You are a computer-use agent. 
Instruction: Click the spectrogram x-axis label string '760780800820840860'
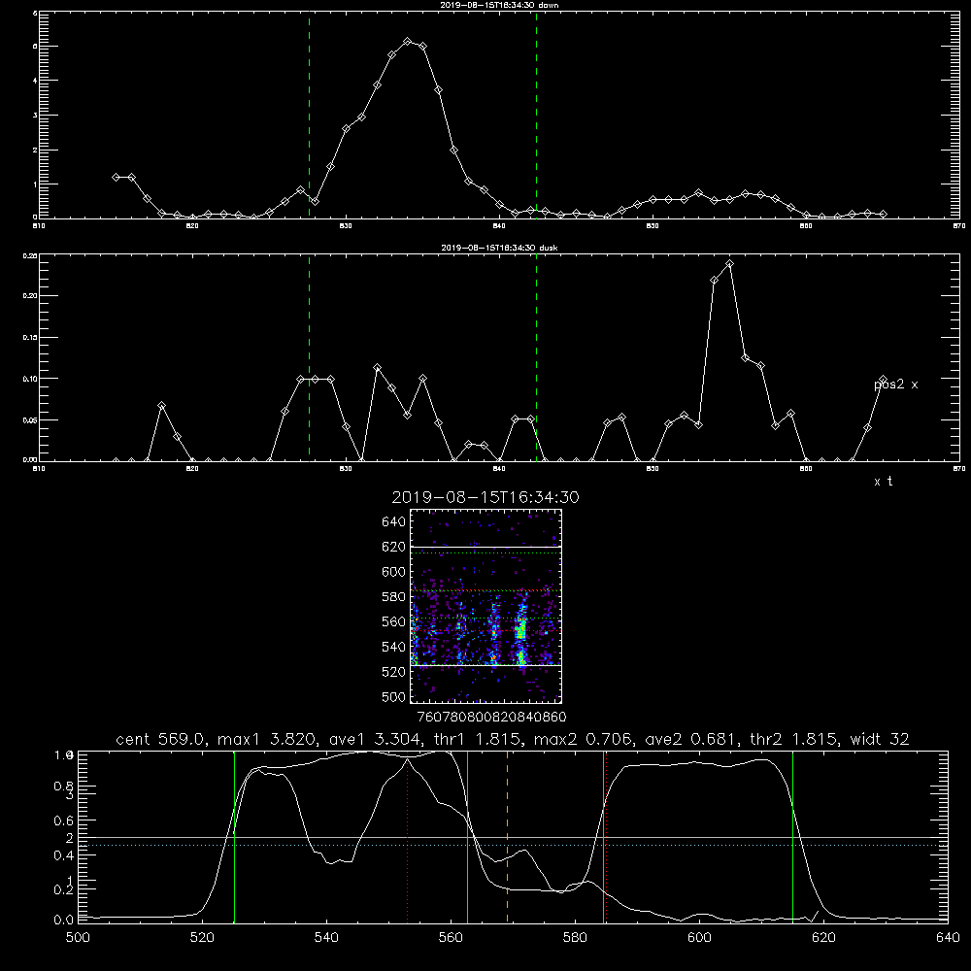tap(492, 717)
